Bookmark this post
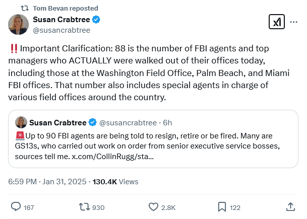The width and height of the screenshot is (307, 219). pyautogui.click(x=222, y=206)
